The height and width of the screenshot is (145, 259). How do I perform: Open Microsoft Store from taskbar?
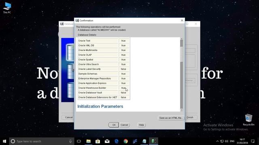(x=98, y=141)
